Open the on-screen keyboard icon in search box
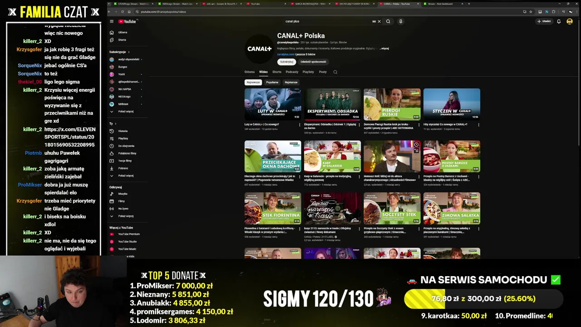The image size is (581, 327). pyautogui.click(x=374, y=21)
